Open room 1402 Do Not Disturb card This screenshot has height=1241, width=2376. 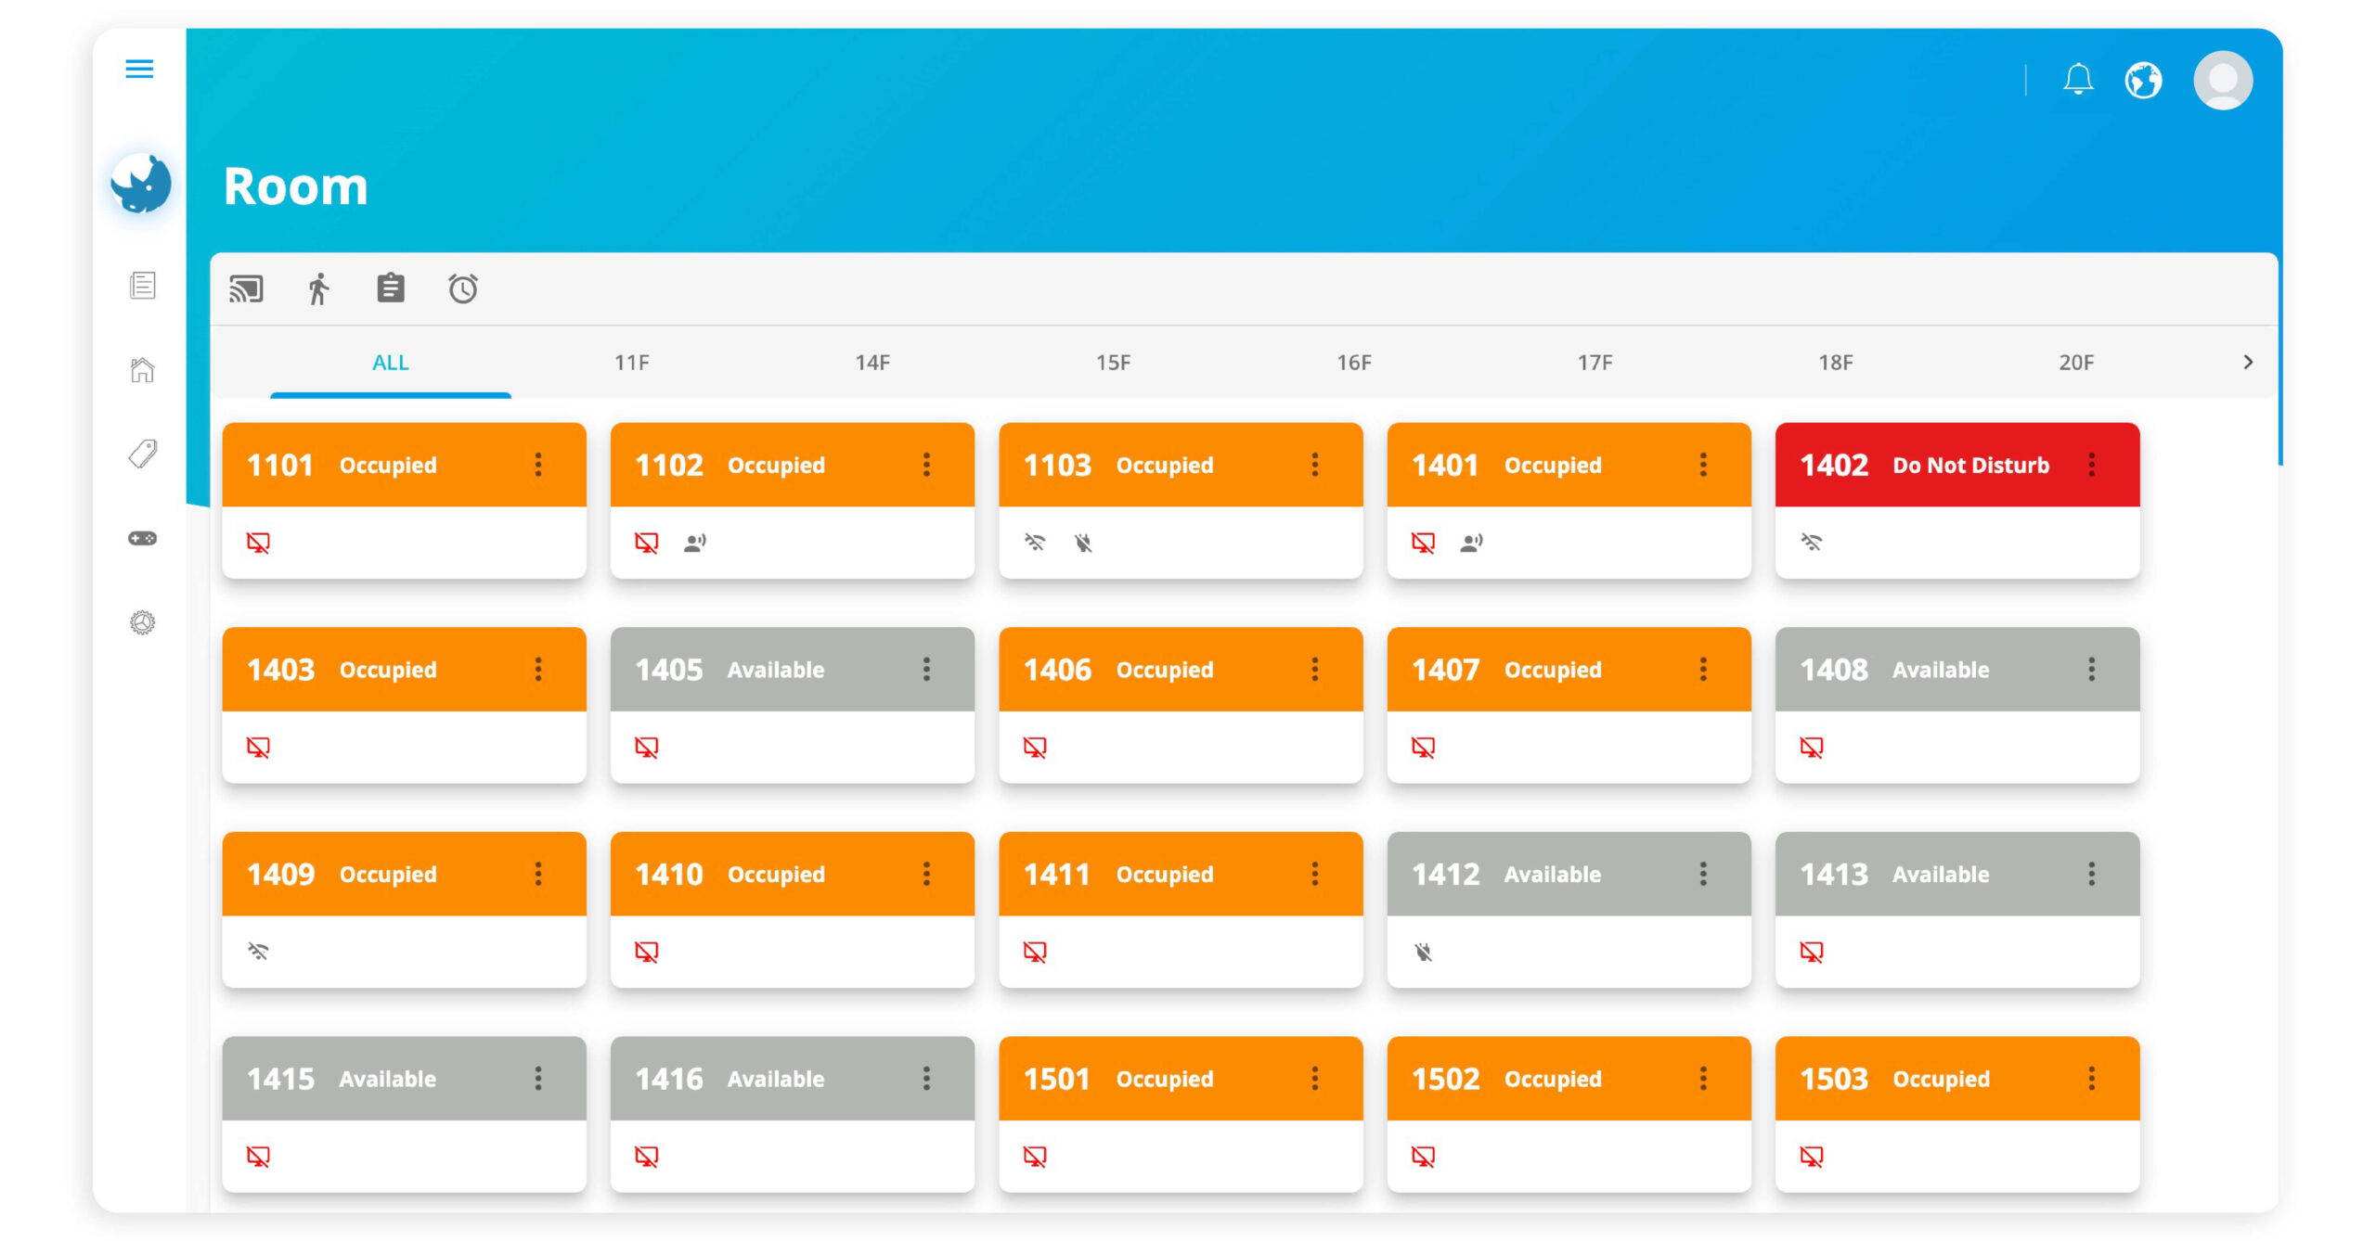click(1957, 501)
